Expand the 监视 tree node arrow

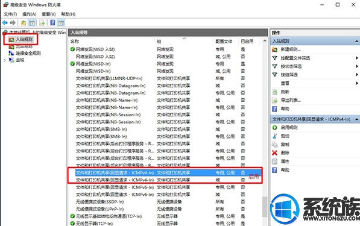click(x=5, y=60)
